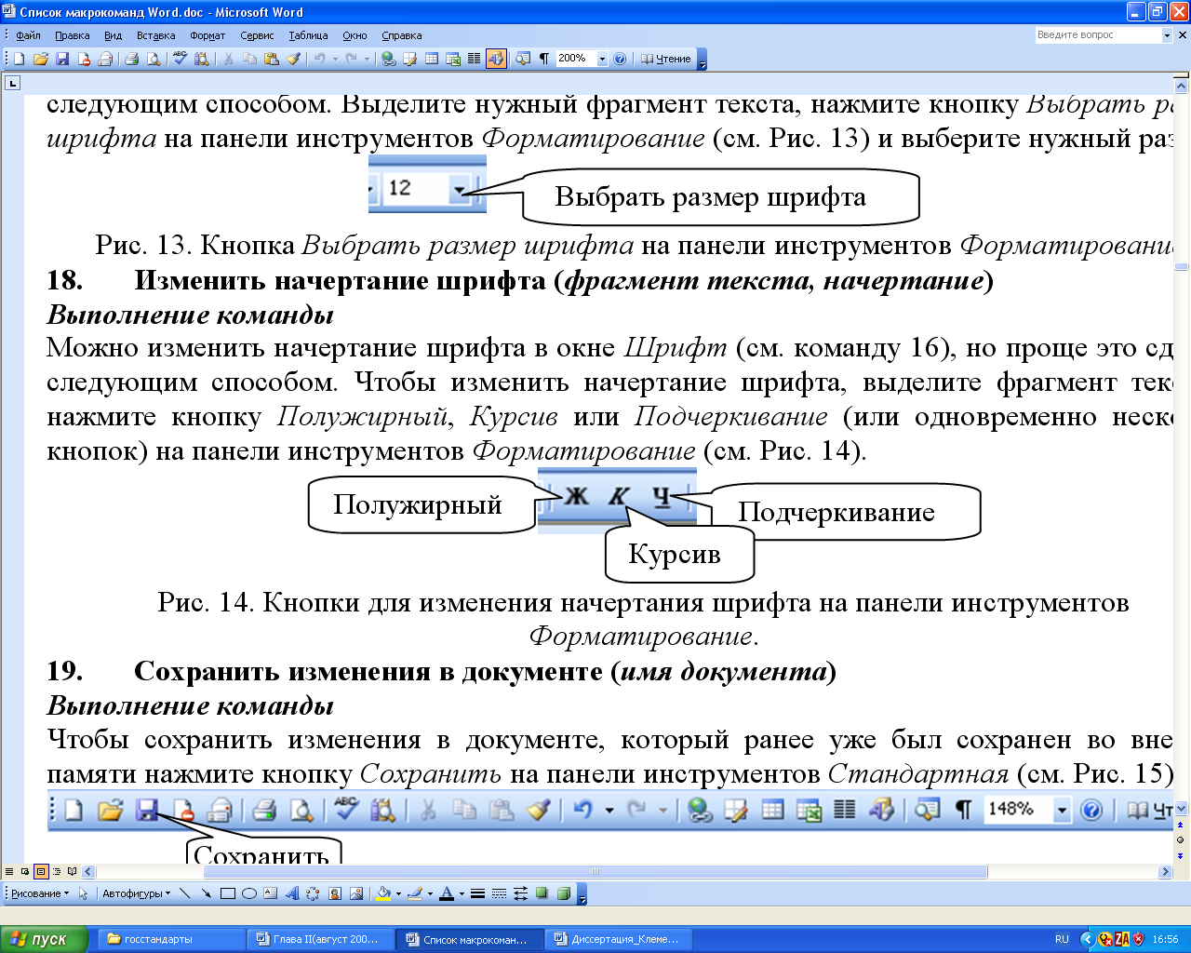Viewport: 1191px width, 953px height.
Task: Open the Таблица menu
Action: click(x=308, y=35)
